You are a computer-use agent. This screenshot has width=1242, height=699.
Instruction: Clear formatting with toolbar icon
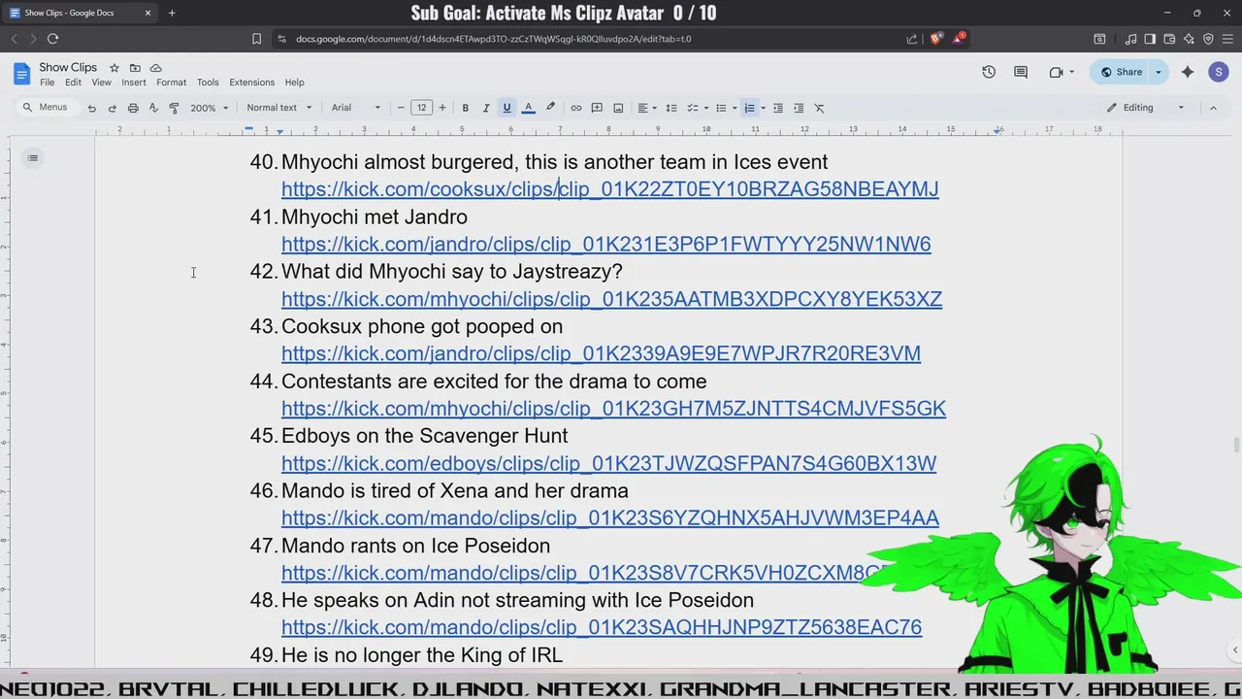pyautogui.click(x=819, y=108)
